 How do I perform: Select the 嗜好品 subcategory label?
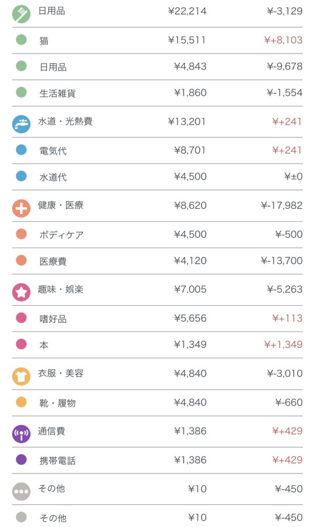tap(53, 319)
